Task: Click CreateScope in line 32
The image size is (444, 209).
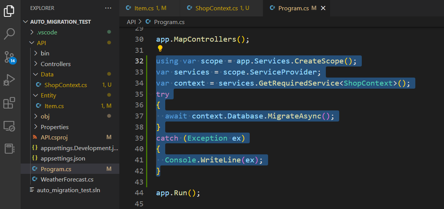Action: coord(319,61)
